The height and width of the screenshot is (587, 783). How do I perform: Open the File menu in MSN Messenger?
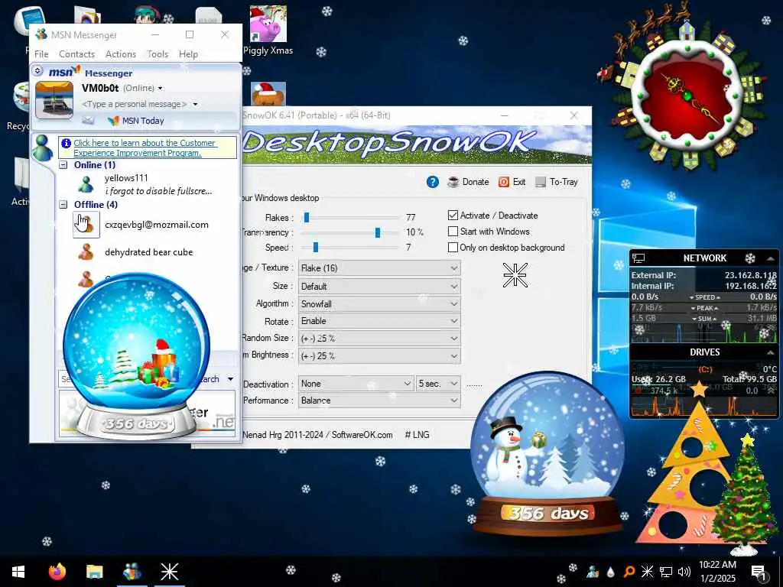click(x=41, y=54)
